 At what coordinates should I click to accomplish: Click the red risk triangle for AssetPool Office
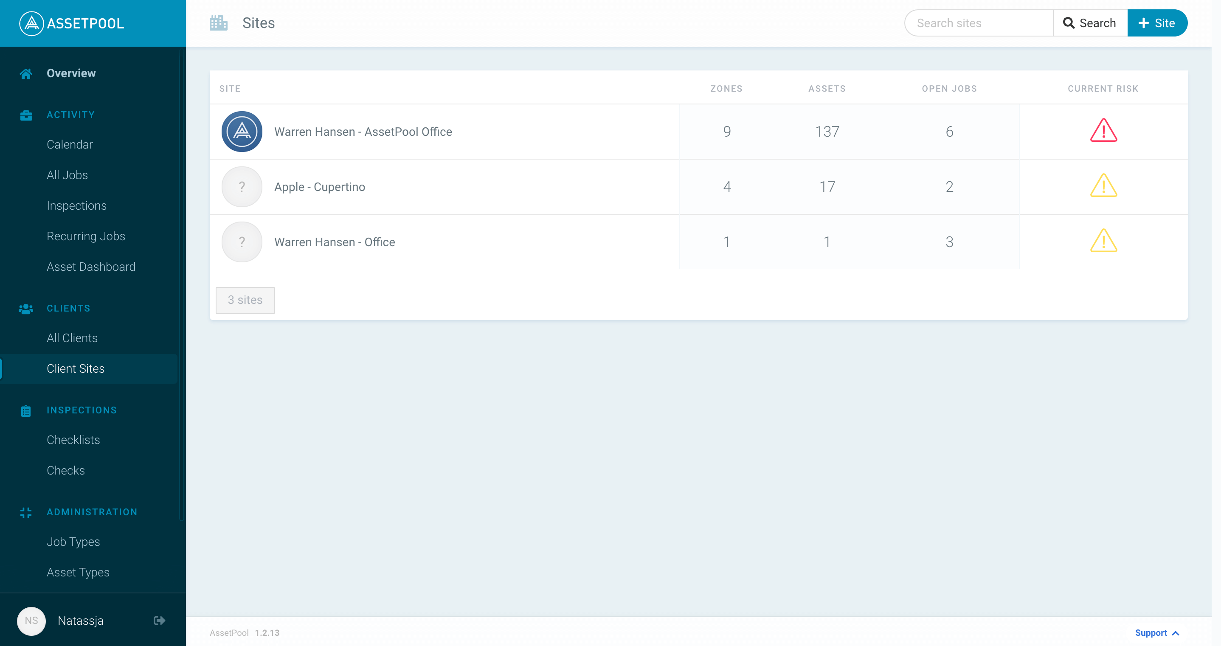coord(1103,132)
